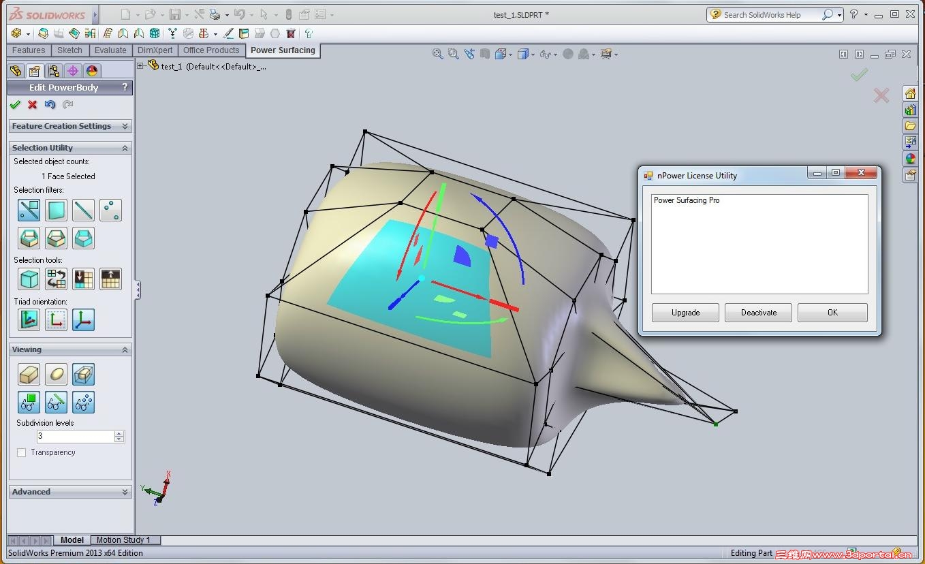Open Design Library in the task pane
The height and width of the screenshot is (564, 925).
(x=911, y=110)
